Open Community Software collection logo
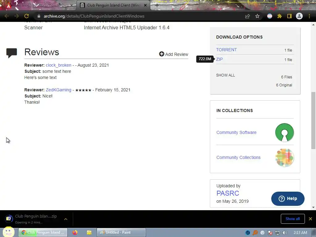 pos(284,132)
